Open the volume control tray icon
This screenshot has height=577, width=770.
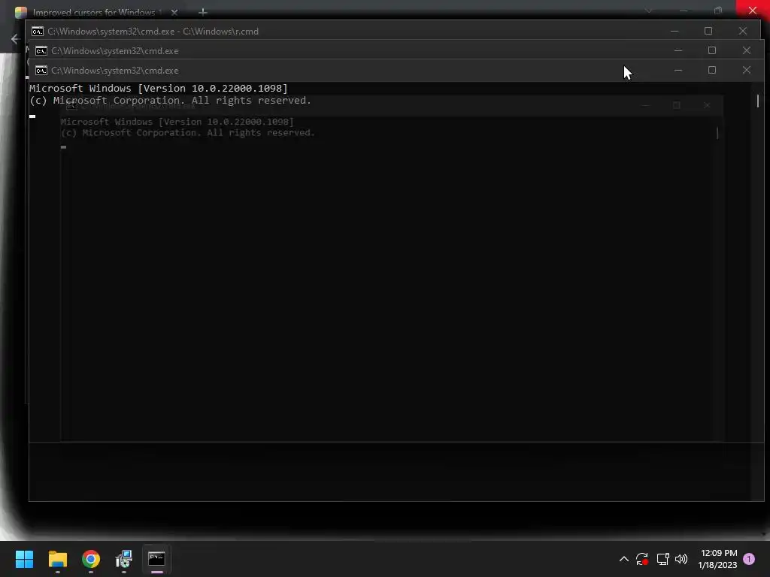click(x=681, y=559)
